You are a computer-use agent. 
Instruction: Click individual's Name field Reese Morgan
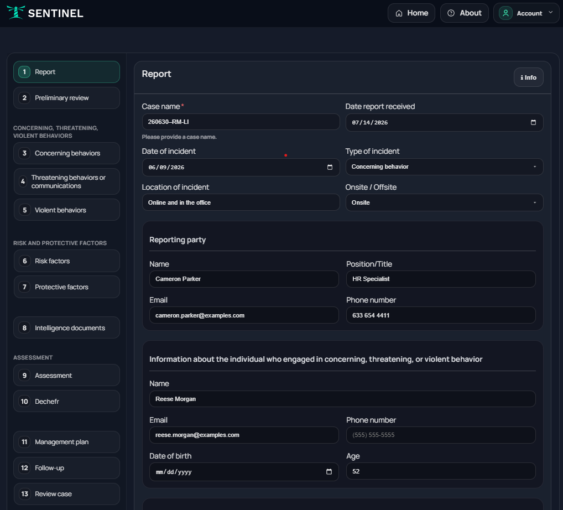coord(342,399)
